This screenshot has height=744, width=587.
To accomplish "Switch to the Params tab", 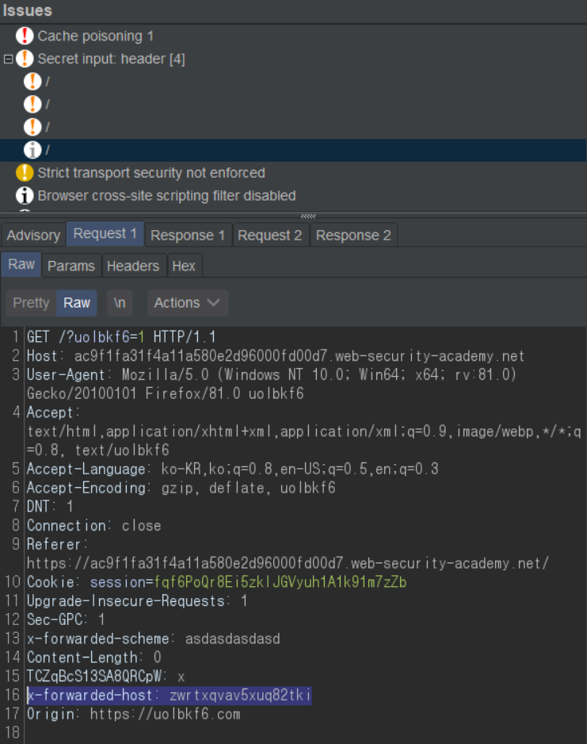I will click(x=71, y=266).
